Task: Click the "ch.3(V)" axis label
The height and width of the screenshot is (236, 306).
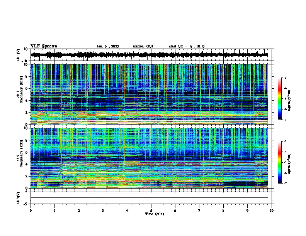Action: (x=19, y=198)
